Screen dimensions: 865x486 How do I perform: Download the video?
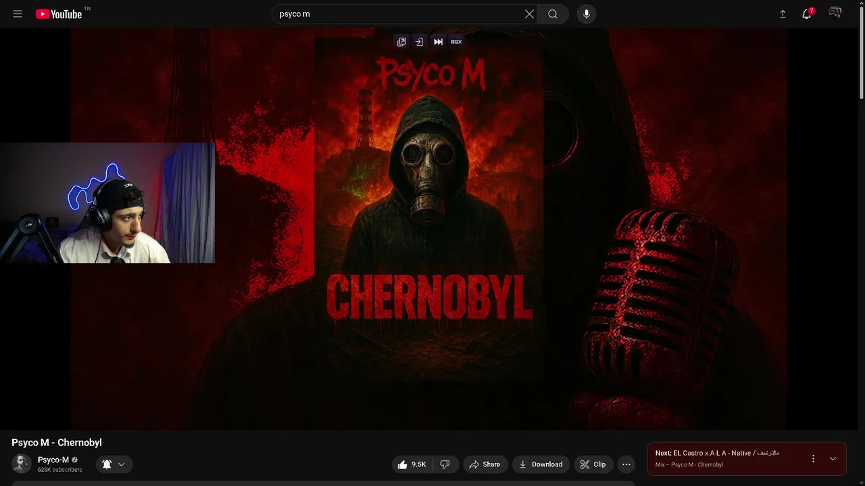tap(541, 464)
